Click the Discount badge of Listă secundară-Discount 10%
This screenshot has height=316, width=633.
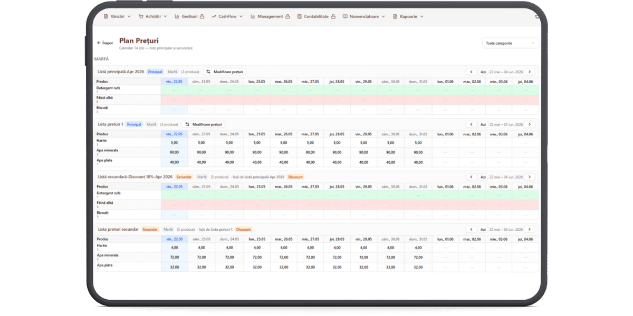tap(296, 177)
